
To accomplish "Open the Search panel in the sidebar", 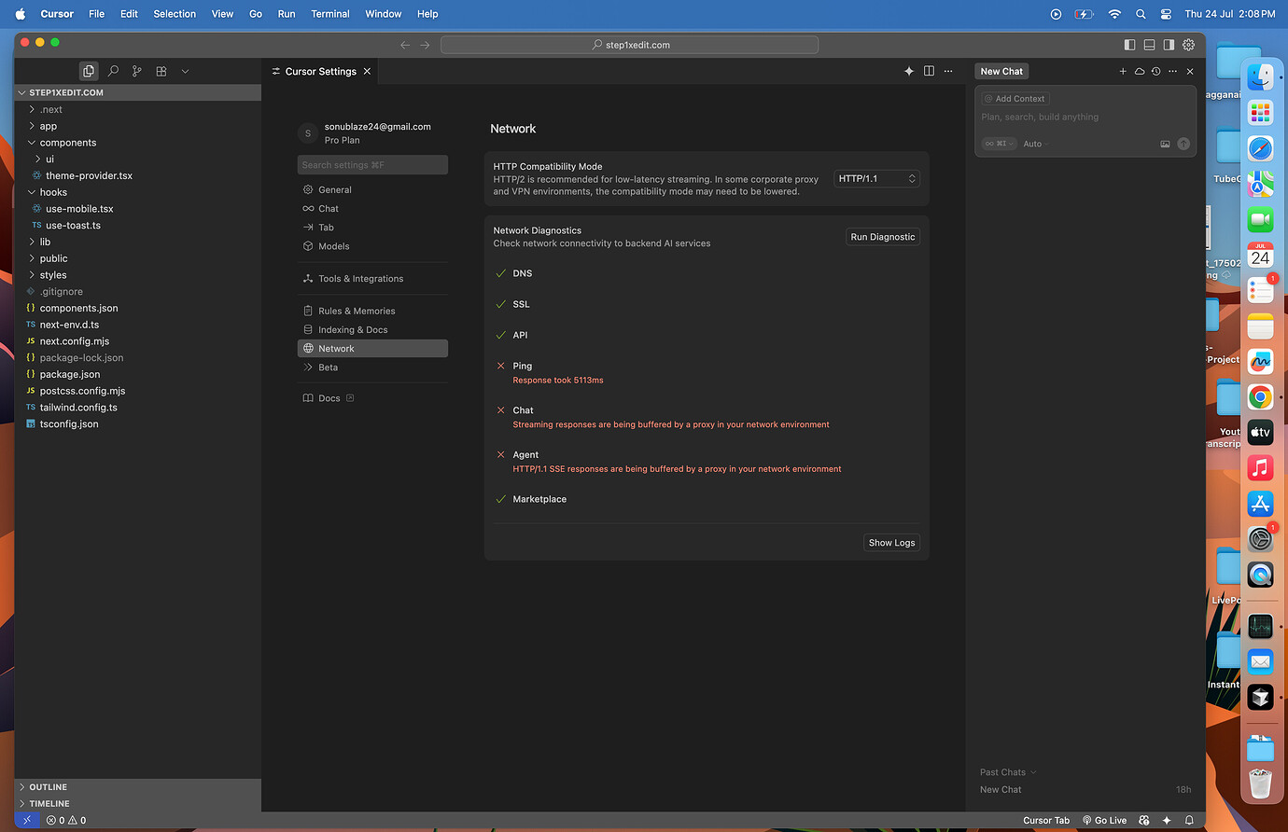I will pyautogui.click(x=113, y=70).
